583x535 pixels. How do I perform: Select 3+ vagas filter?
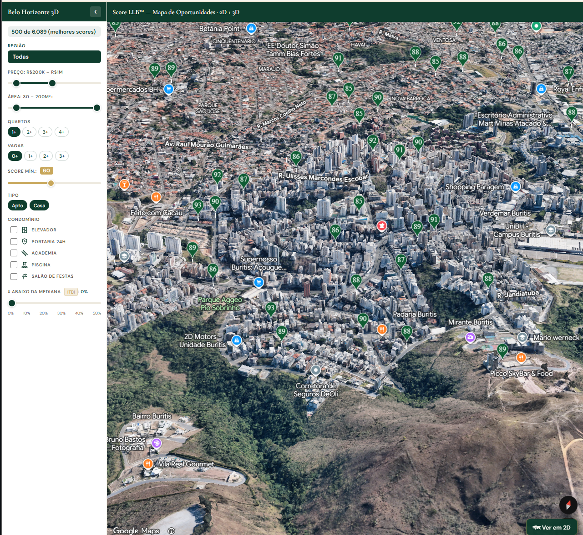click(x=62, y=156)
